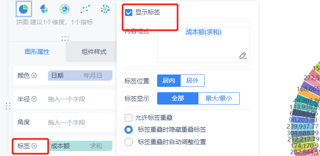320x156 pixels.
Task: Edit the content format pencil icon
Action: (243, 56)
